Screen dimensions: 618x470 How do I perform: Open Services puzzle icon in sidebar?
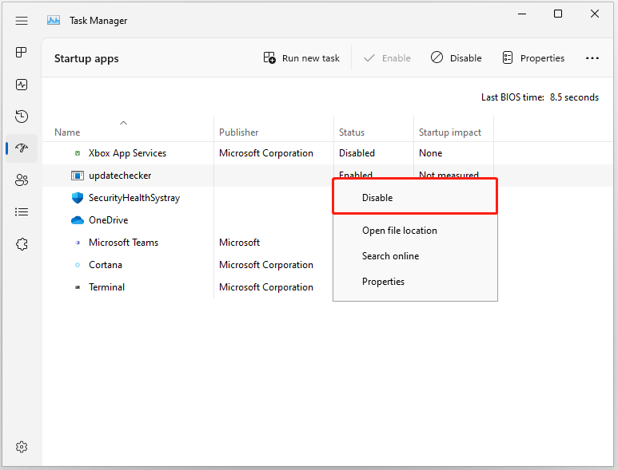(22, 244)
